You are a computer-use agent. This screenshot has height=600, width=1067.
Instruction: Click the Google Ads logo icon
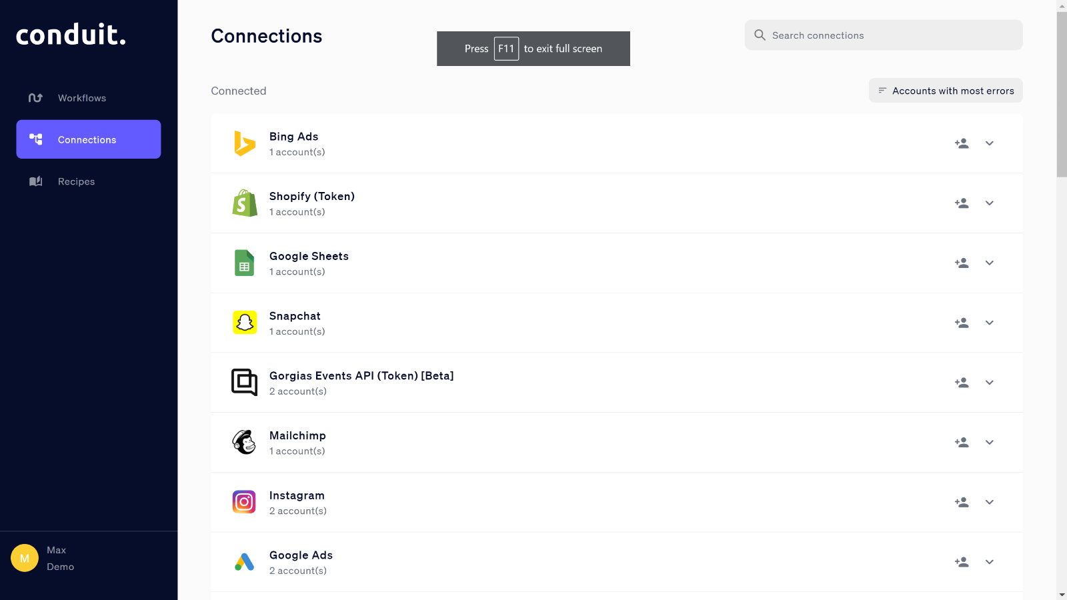click(x=244, y=562)
